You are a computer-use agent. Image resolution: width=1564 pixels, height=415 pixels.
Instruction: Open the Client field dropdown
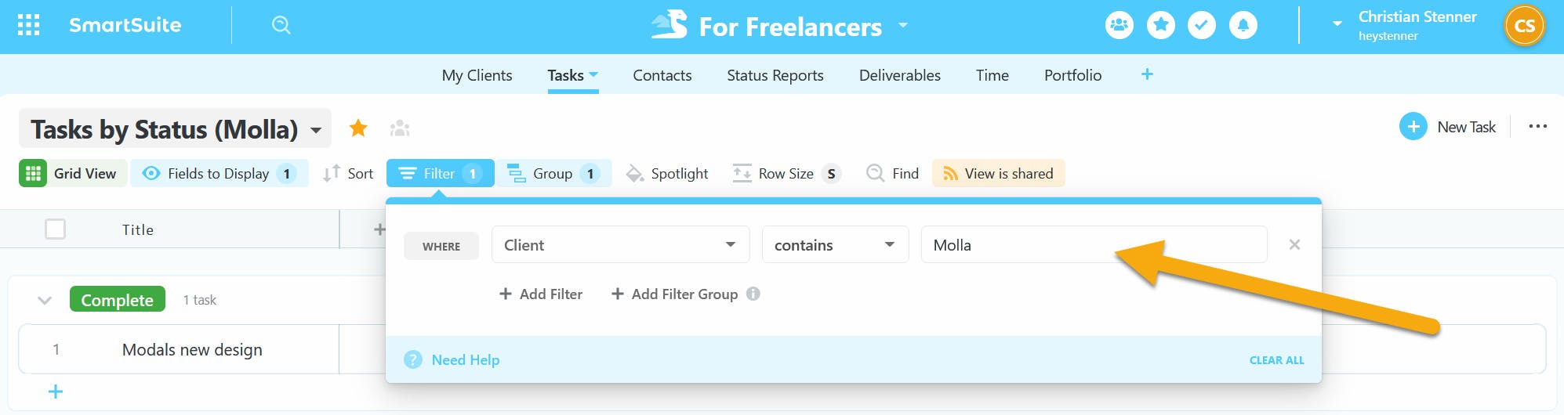[620, 245]
